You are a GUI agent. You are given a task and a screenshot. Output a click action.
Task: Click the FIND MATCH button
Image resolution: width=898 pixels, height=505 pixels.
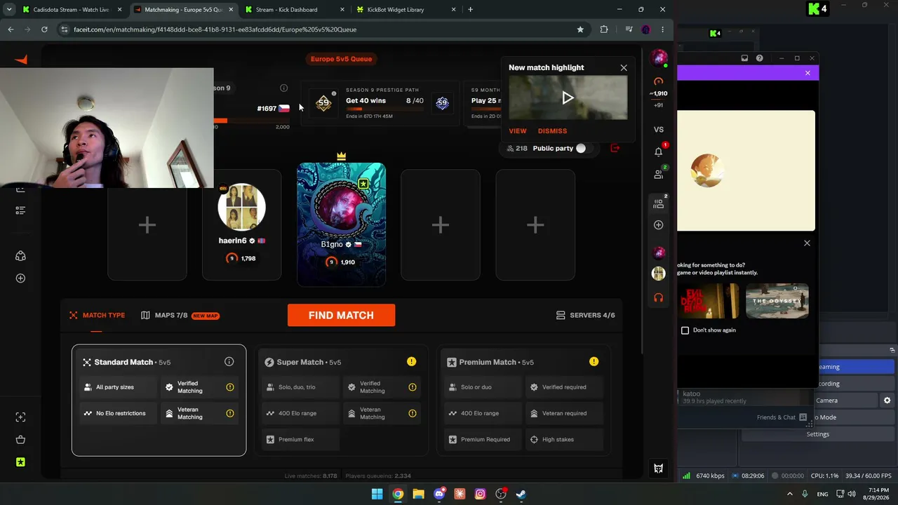click(x=341, y=315)
